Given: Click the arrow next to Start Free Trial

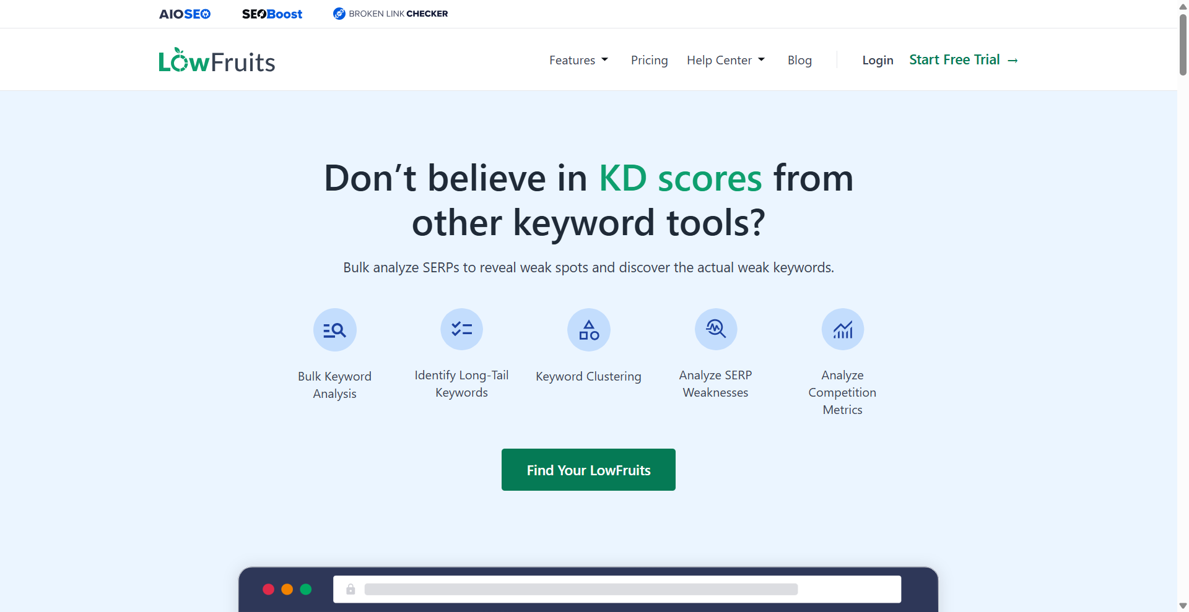Looking at the screenshot, I should point(1013,61).
